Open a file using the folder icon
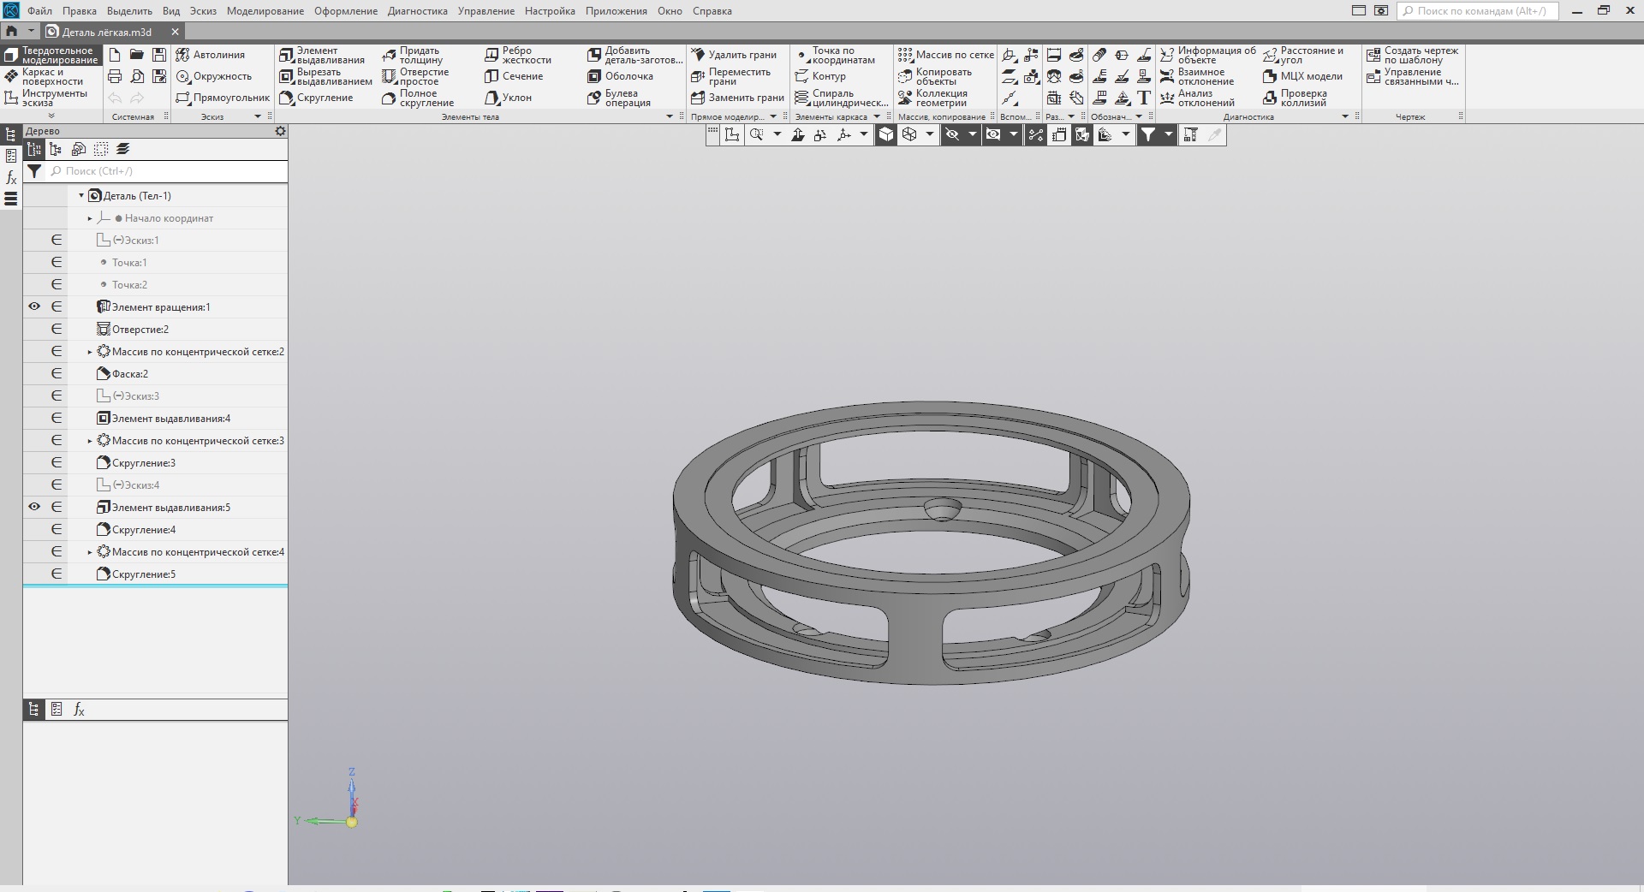The height and width of the screenshot is (892, 1644). click(137, 55)
